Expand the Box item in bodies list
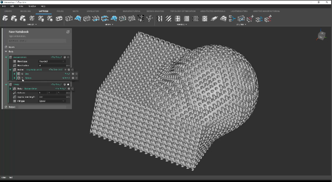 [x=15, y=74]
